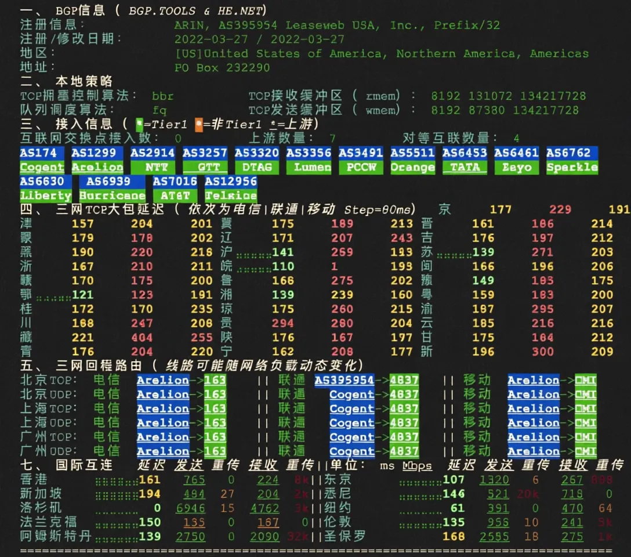Click 300 latency in 新 row
Viewport: 631px width, 557px height.
[x=542, y=352]
